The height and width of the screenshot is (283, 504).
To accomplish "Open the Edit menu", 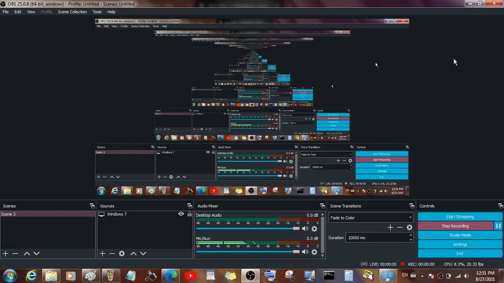I will click(18, 12).
